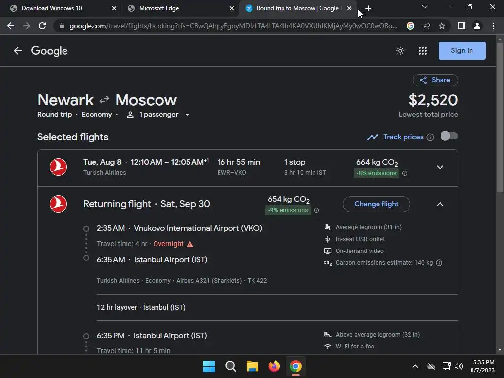Click the -8% emissions badge

pyautogui.click(x=377, y=173)
